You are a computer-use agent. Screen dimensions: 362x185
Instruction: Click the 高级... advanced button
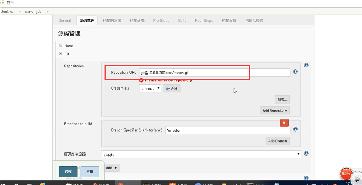pyautogui.click(x=282, y=100)
